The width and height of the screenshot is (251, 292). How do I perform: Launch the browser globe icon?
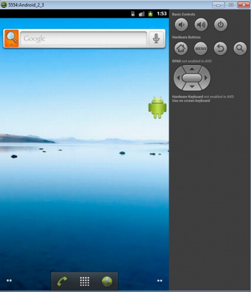(107, 282)
